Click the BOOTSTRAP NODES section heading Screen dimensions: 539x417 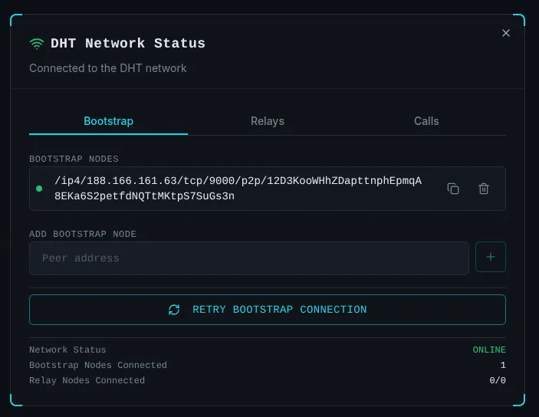(74, 159)
